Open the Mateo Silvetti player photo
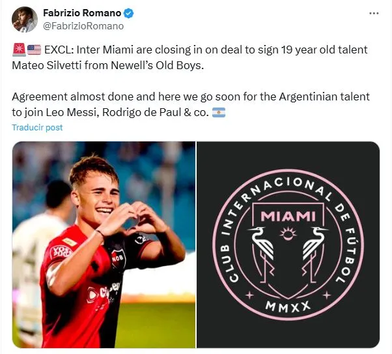This screenshot has width=392, height=354. (104, 244)
